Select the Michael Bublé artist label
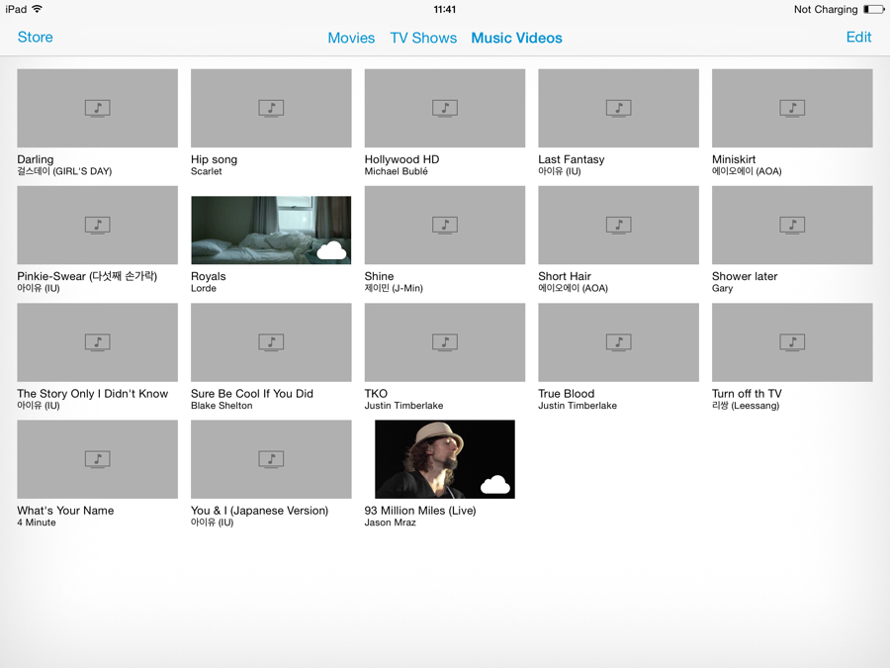 tap(396, 171)
